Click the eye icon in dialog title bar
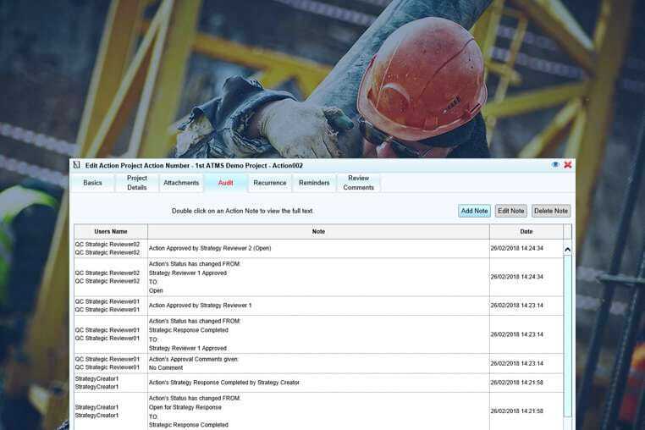Image resolution: width=645 pixels, height=430 pixels. tap(555, 165)
